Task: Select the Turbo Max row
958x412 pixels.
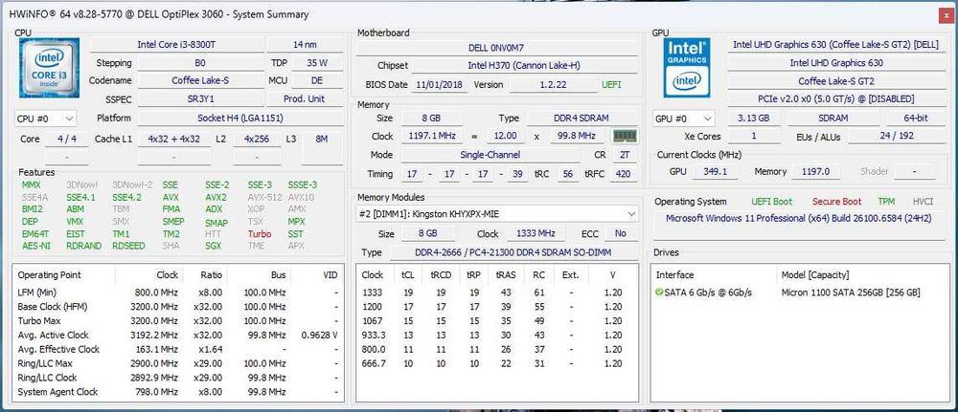Action: (178, 320)
